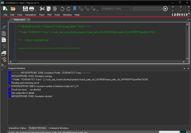Toggle bookmark with the blue bookmark icon

(75, 9)
